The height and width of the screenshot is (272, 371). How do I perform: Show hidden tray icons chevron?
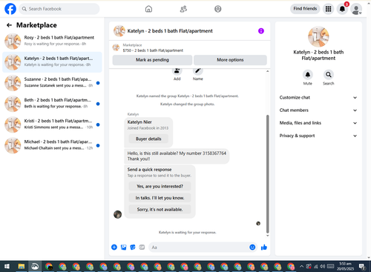[x=301, y=266]
